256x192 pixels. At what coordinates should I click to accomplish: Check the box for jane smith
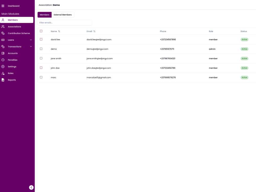point(41,58)
